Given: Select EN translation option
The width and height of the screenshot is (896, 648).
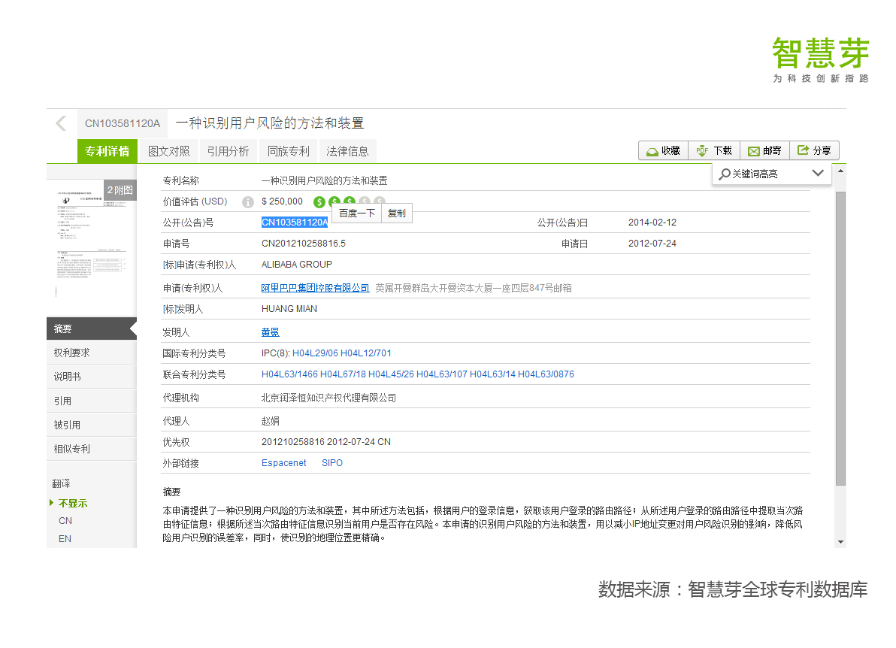Looking at the screenshot, I should click(x=65, y=539).
